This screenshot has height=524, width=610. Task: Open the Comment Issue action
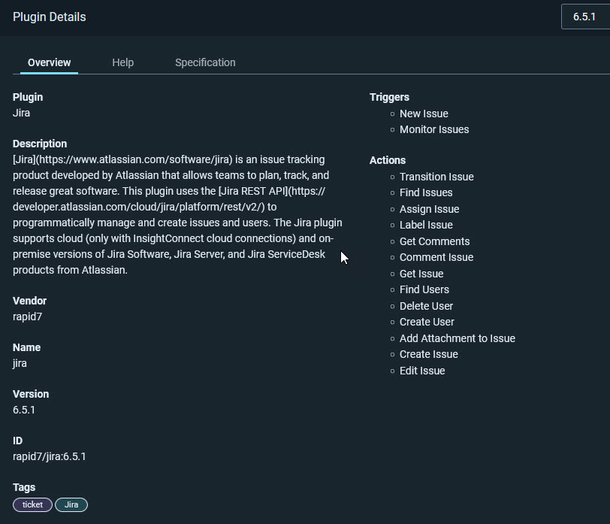click(436, 257)
